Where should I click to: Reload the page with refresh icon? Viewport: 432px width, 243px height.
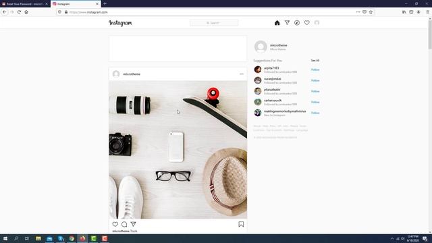19,12
